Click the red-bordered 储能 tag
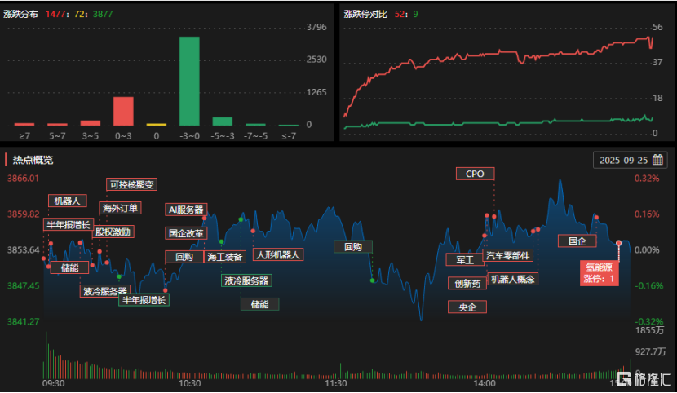Viewport: 677px width, 393px height. (69, 267)
